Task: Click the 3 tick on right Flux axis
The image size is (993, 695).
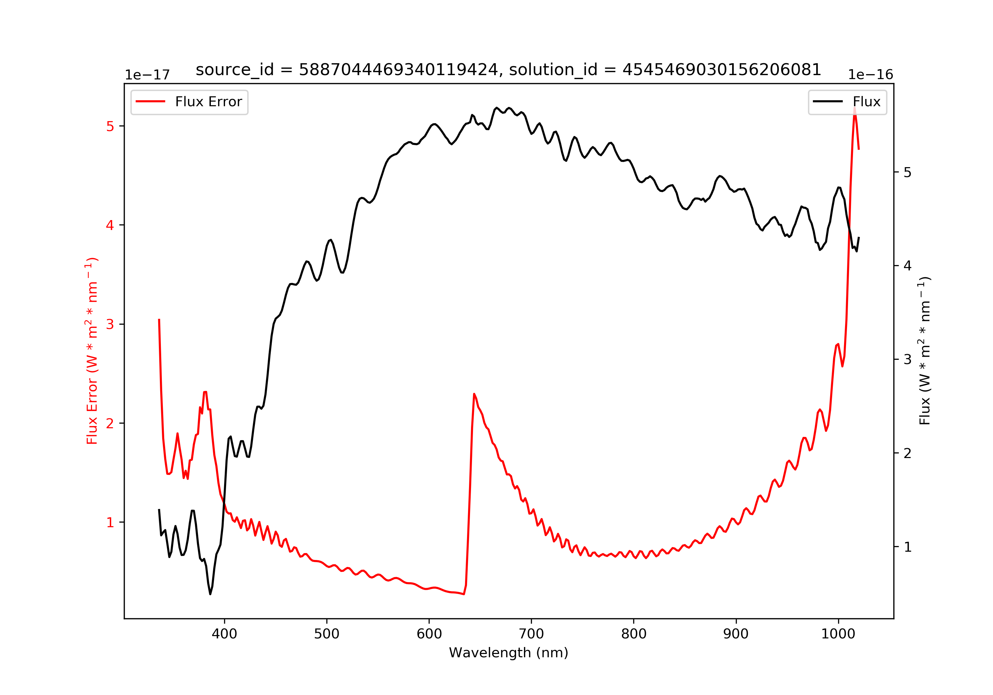Action: pyautogui.click(x=907, y=359)
